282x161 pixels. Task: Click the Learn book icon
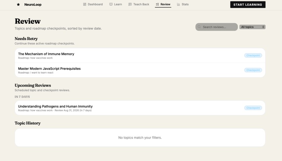point(111,4)
